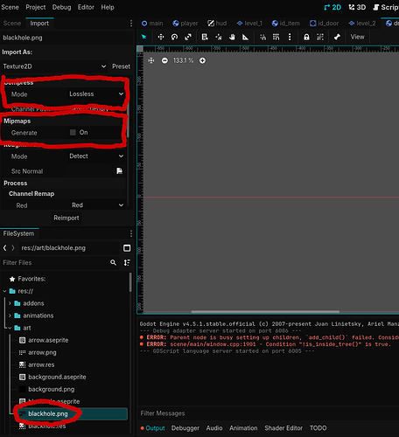
Task: Open the file sort options icon
Action: [x=127, y=263]
